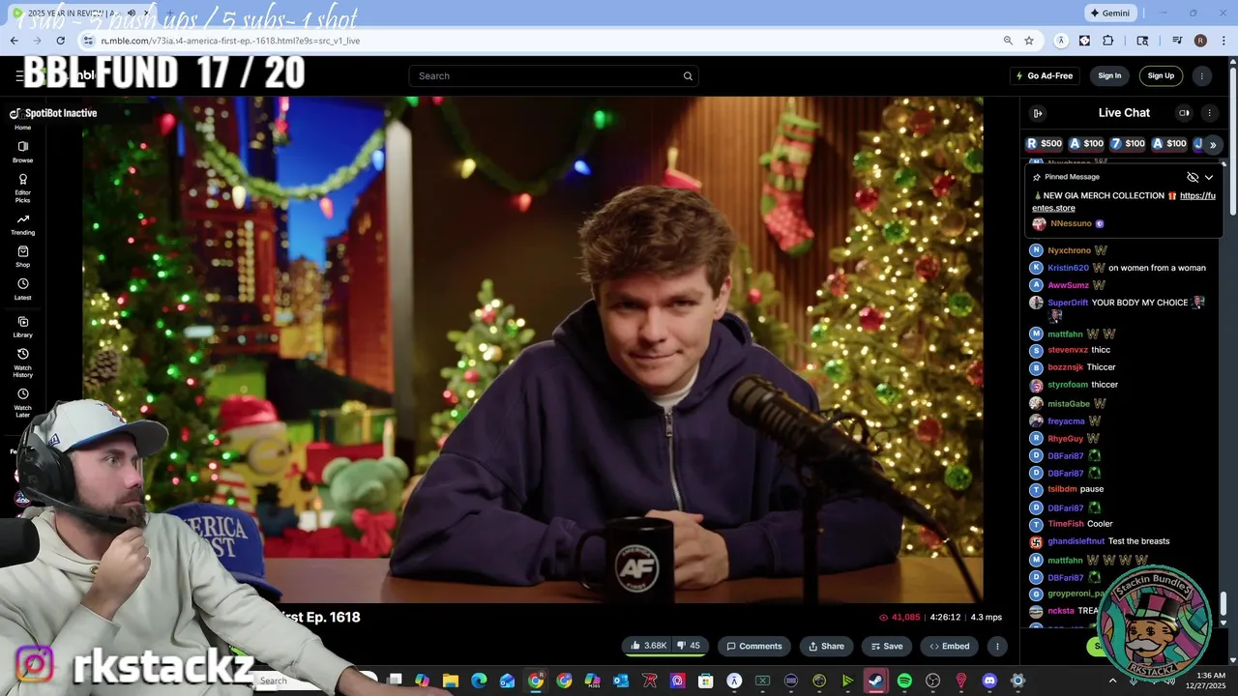Screen dimensions: 1238x696
Task: Like the video with thumbs up
Action: tap(647, 646)
